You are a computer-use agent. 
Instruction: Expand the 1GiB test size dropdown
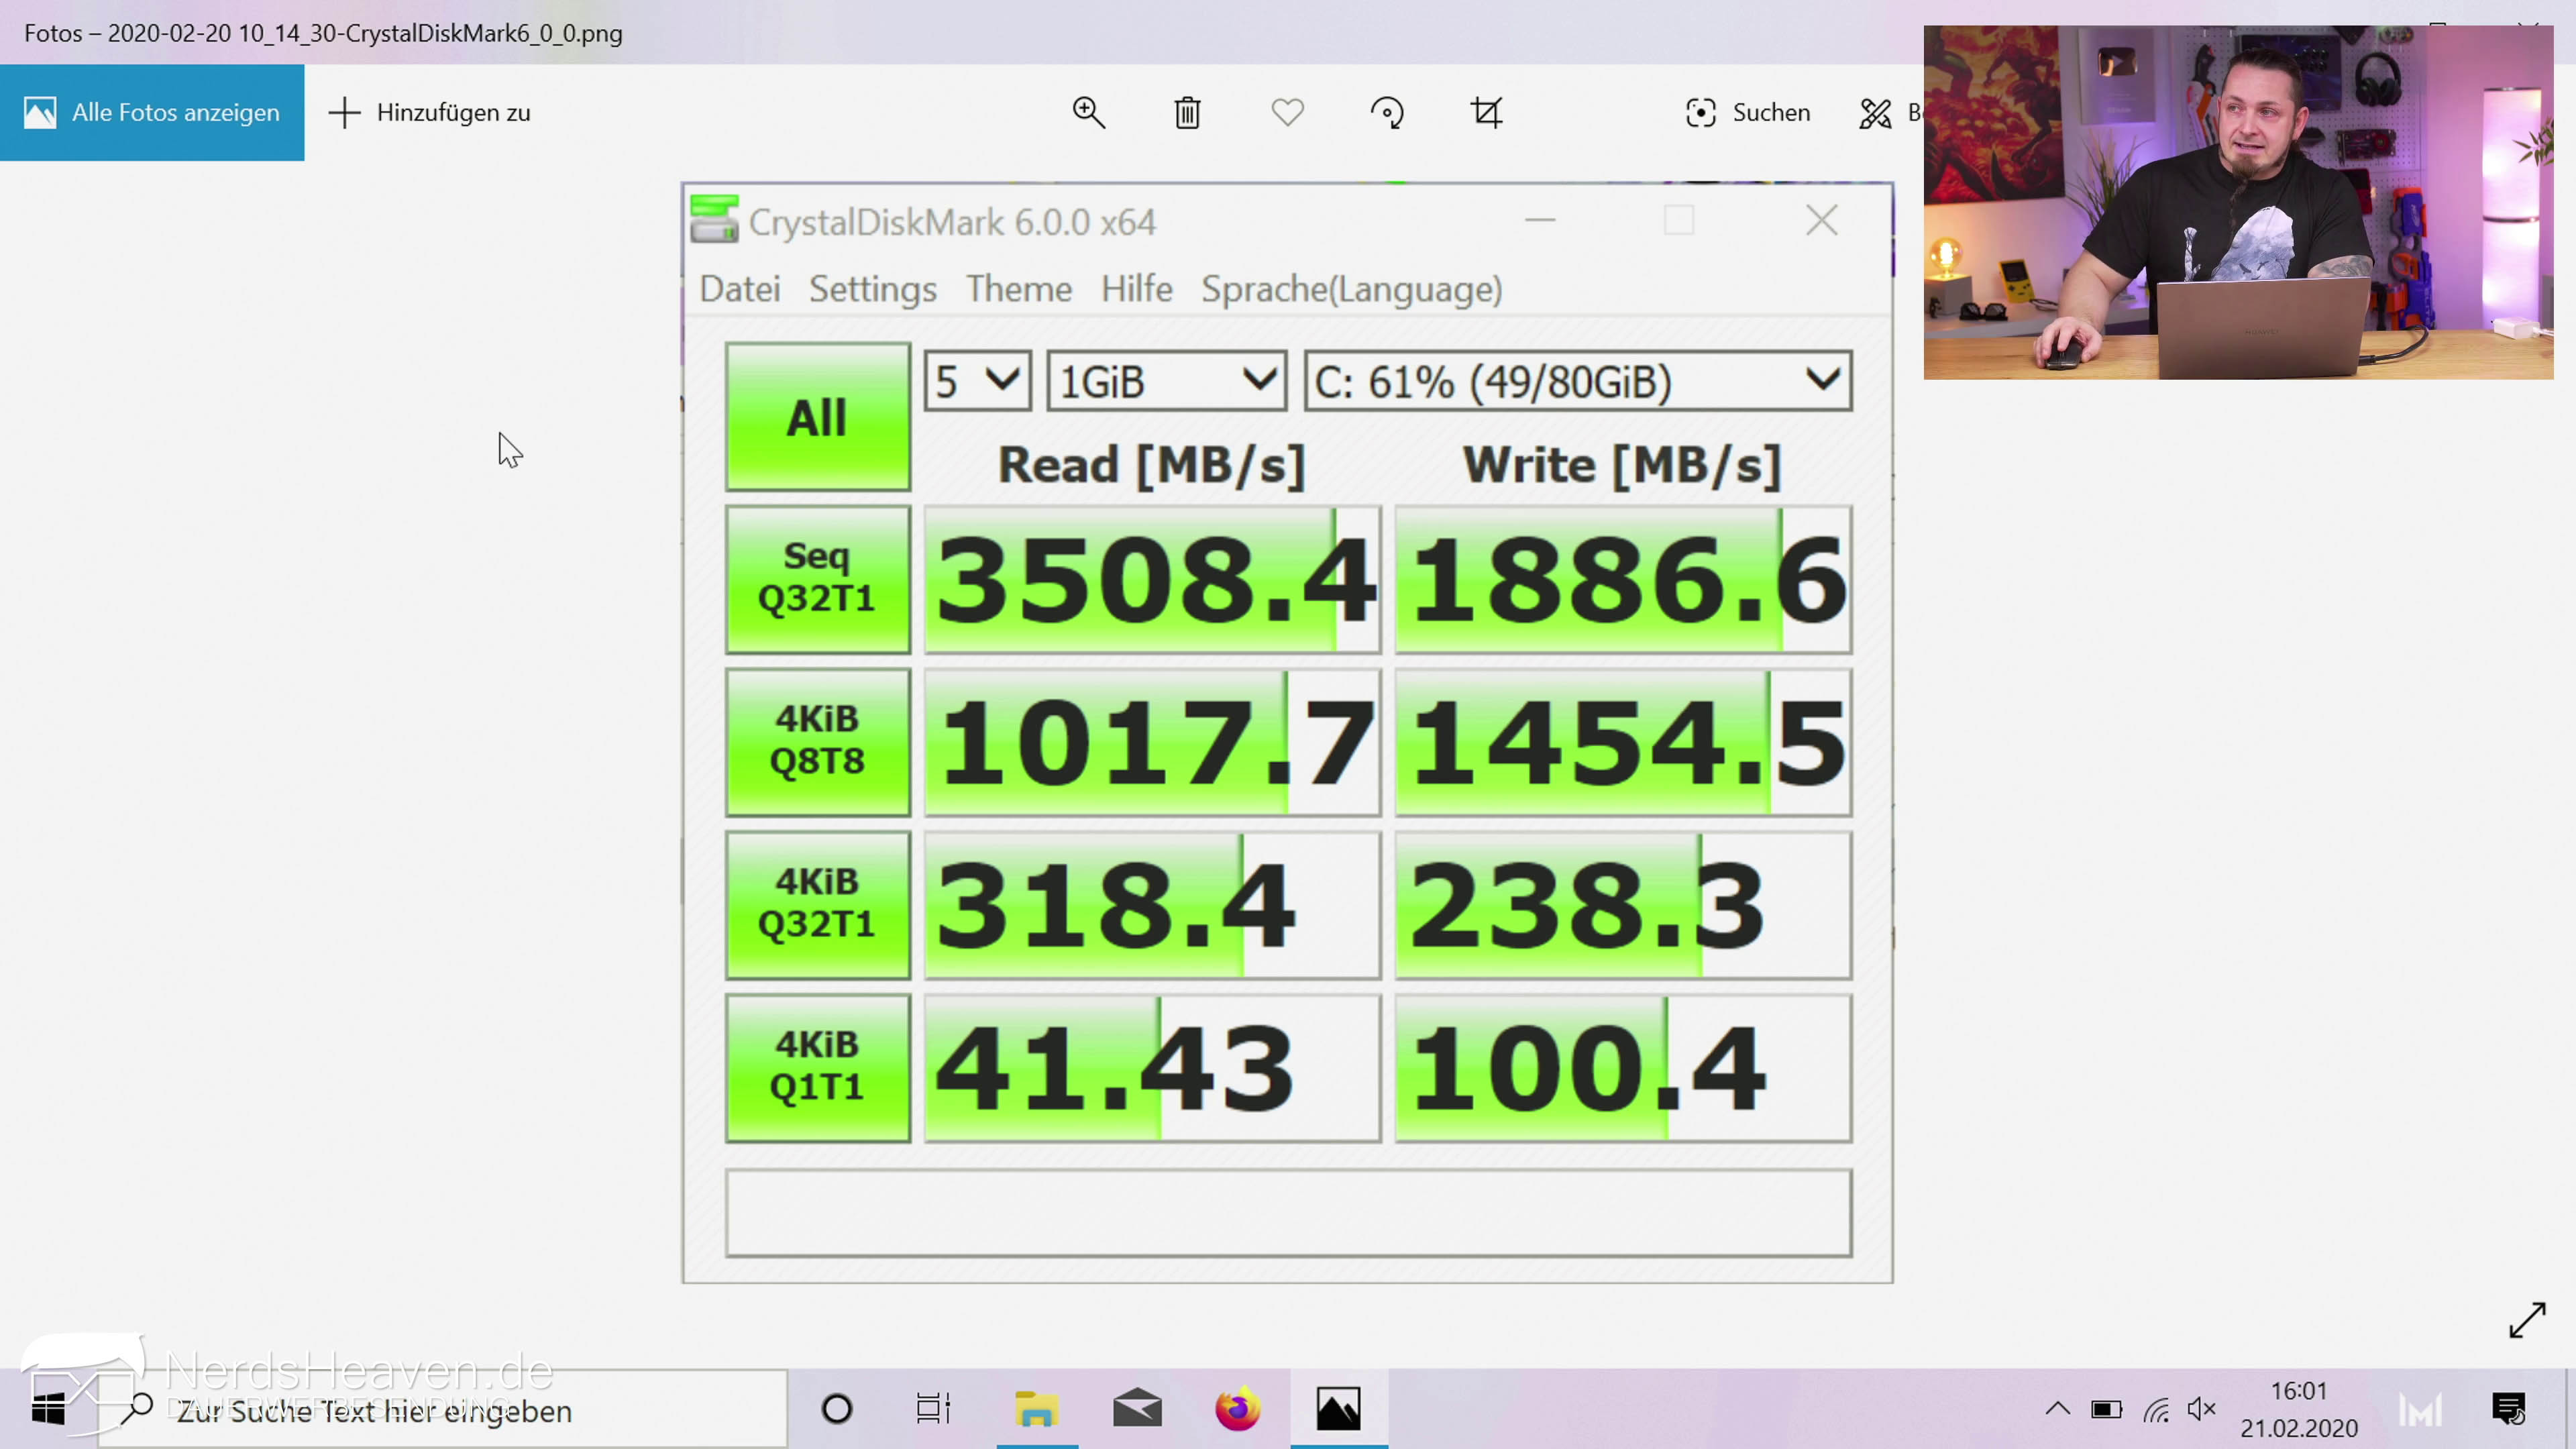click(1166, 380)
